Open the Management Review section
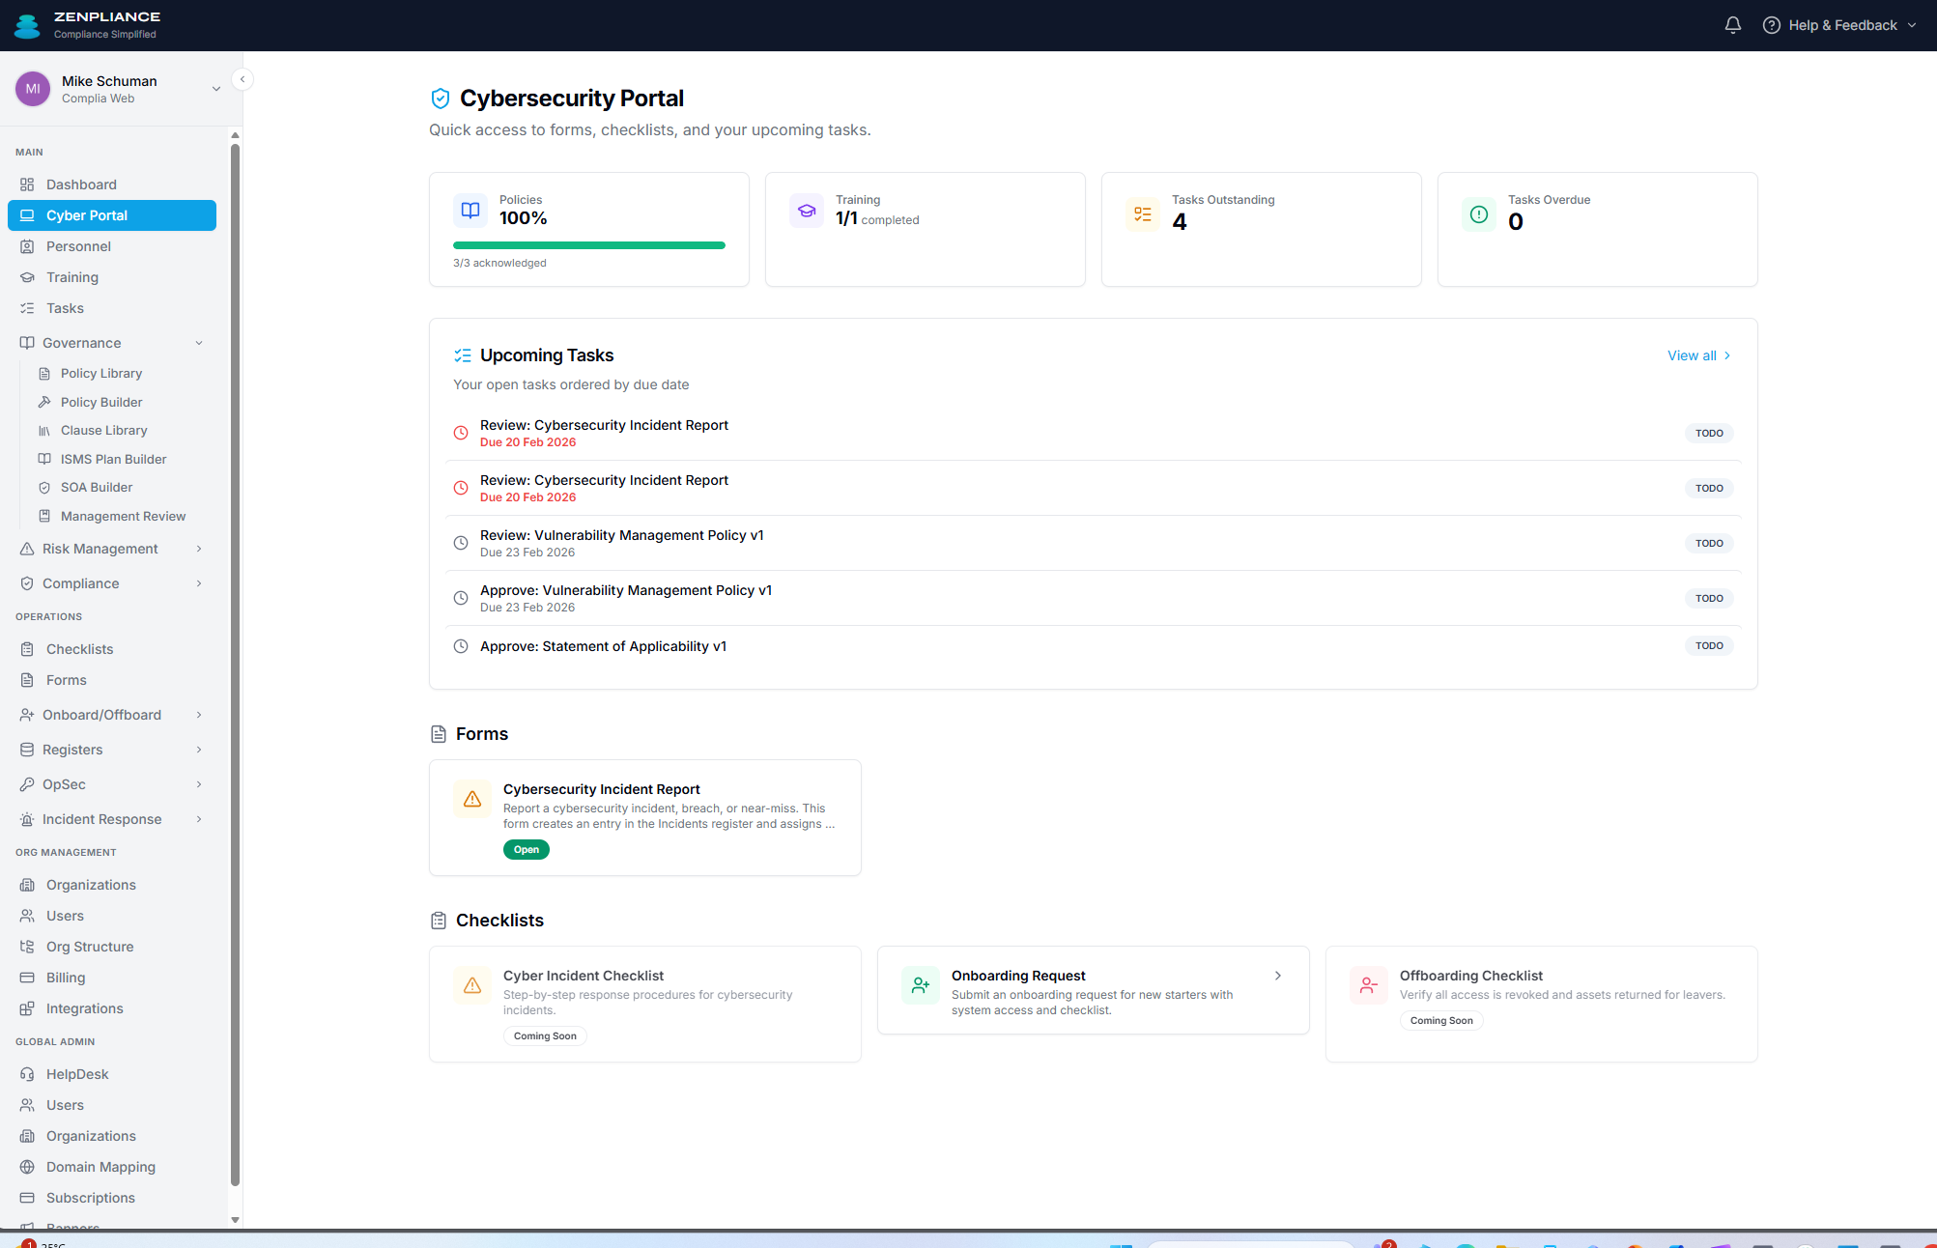Image resolution: width=1937 pixels, height=1248 pixels. pos(123,516)
